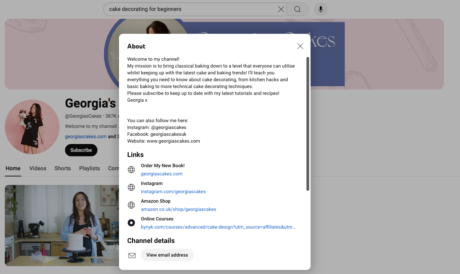The height and width of the screenshot is (274, 460).
Task: Clear the search box text
Action: coord(281,9)
